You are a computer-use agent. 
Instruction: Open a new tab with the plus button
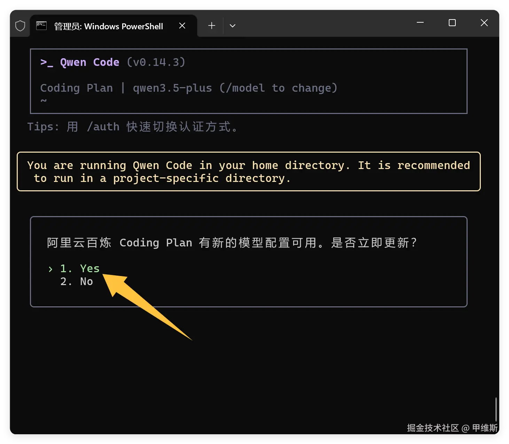coord(212,26)
